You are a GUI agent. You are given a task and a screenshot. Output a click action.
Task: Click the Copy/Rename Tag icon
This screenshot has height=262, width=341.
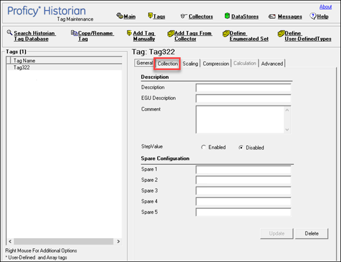(x=74, y=33)
